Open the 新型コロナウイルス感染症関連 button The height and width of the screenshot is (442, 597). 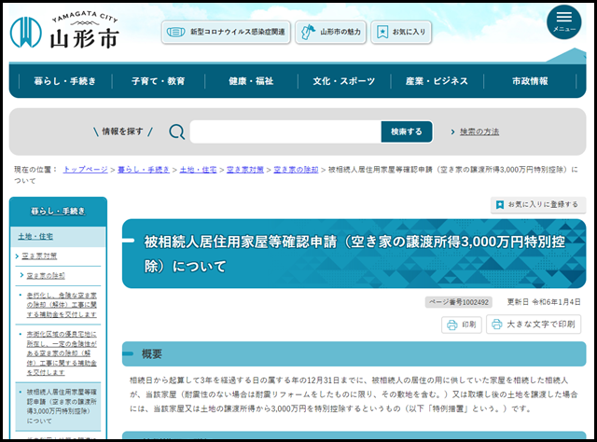[x=226, y=32]
